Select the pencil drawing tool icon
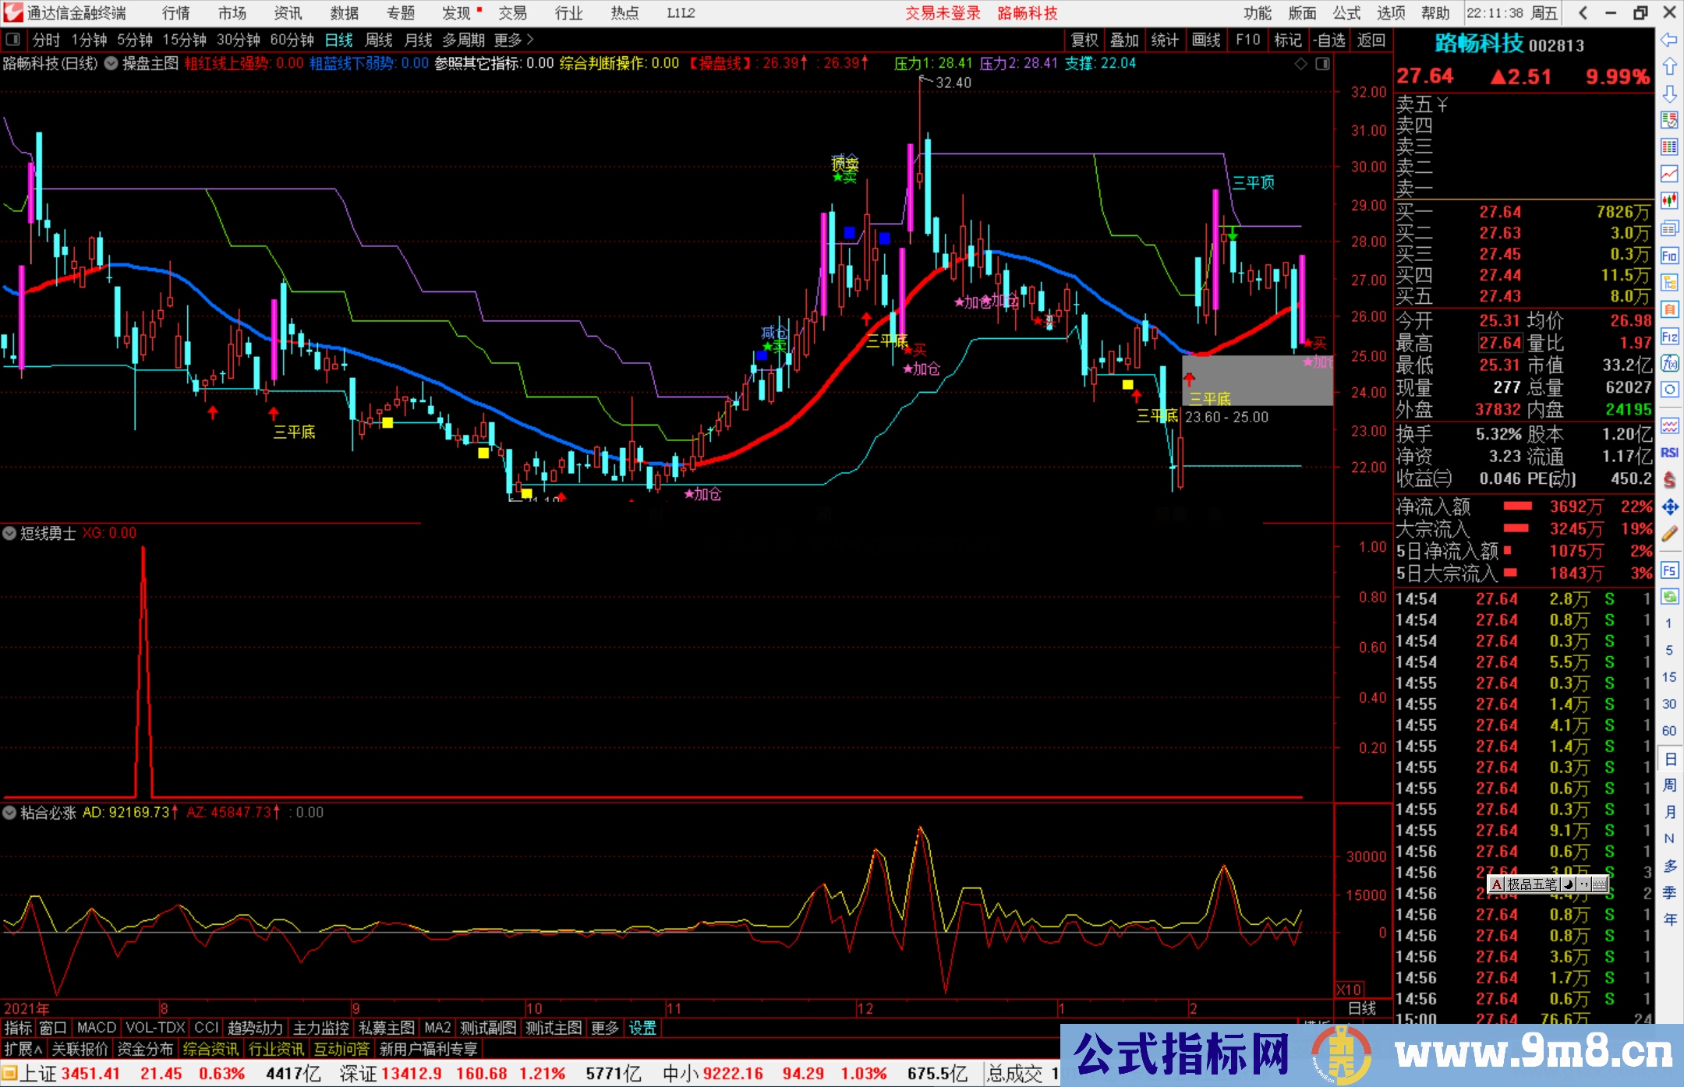Image resolution: width=1684 pixels, height=1087 pixels. pyautogui.click(x=1669, y=535)
